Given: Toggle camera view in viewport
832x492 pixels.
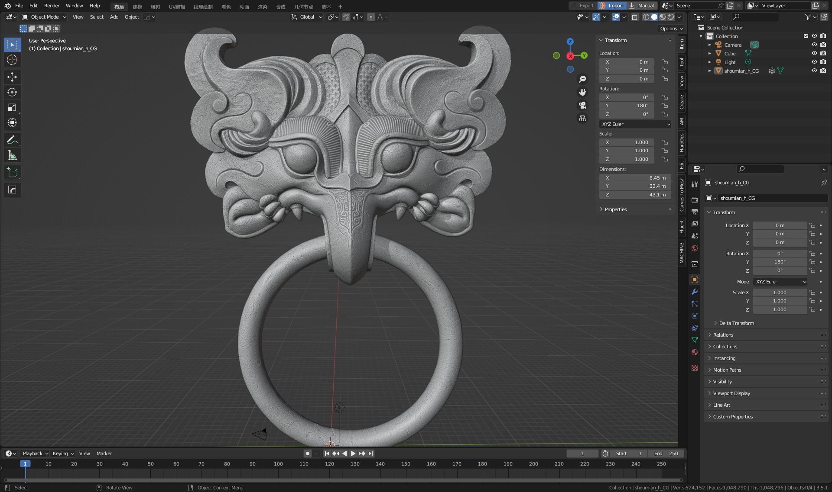Looking at the screenshot, I should pyautogui.click(x=582, y=105).
